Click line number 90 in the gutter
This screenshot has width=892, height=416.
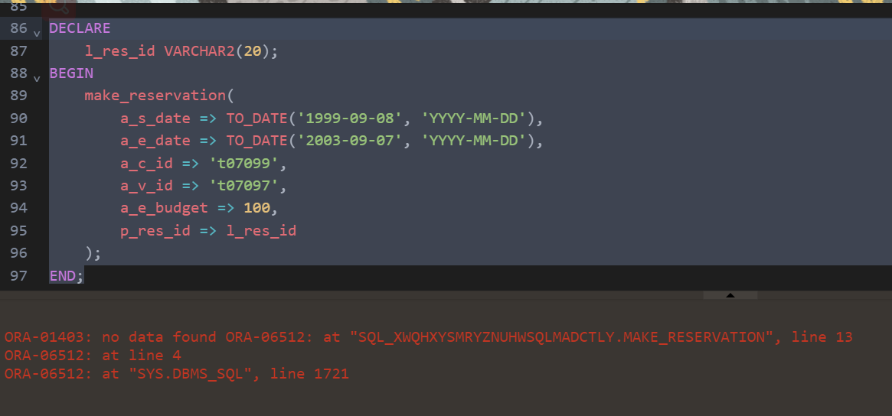pos(19,119)
